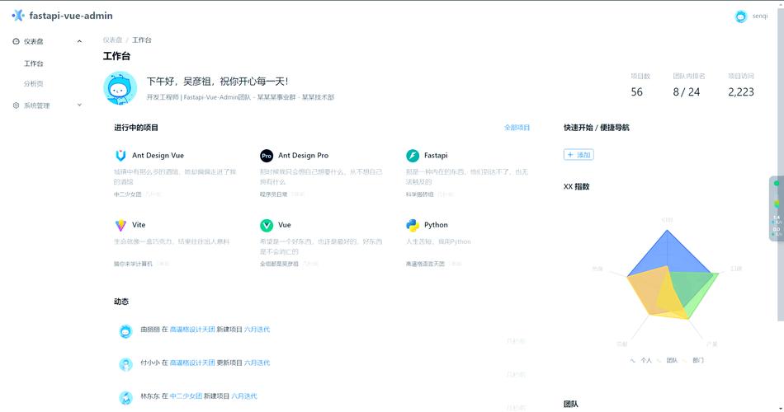This screenshot has width=784, height=412.
Task: Click 六月迭代 link in 林东东's activity
Action: tap(244, 396)
